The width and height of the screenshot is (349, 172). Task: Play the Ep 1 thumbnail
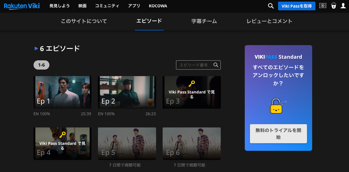tap(62, 92)
